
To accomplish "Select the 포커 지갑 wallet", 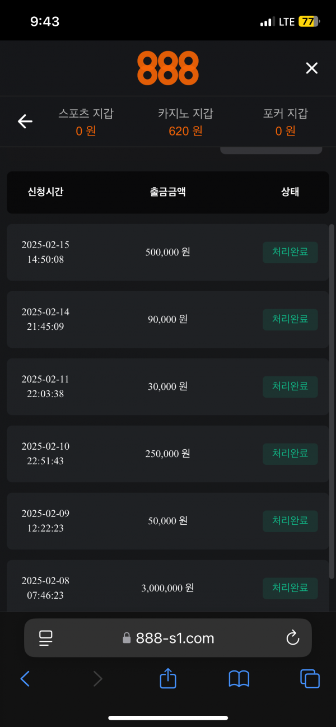I will point(285,122).
